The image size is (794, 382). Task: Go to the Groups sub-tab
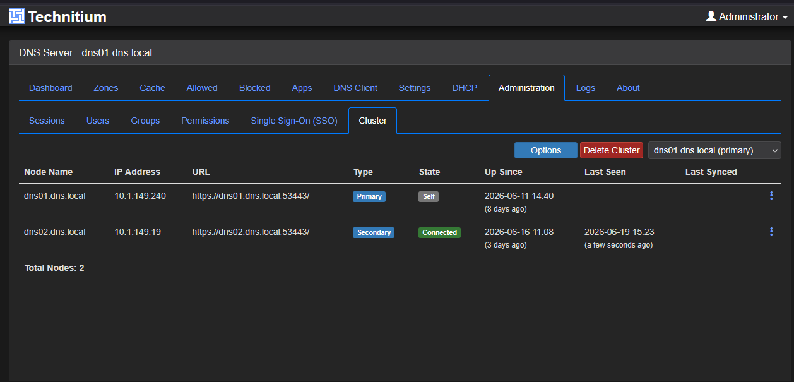(x=145, y=121)
